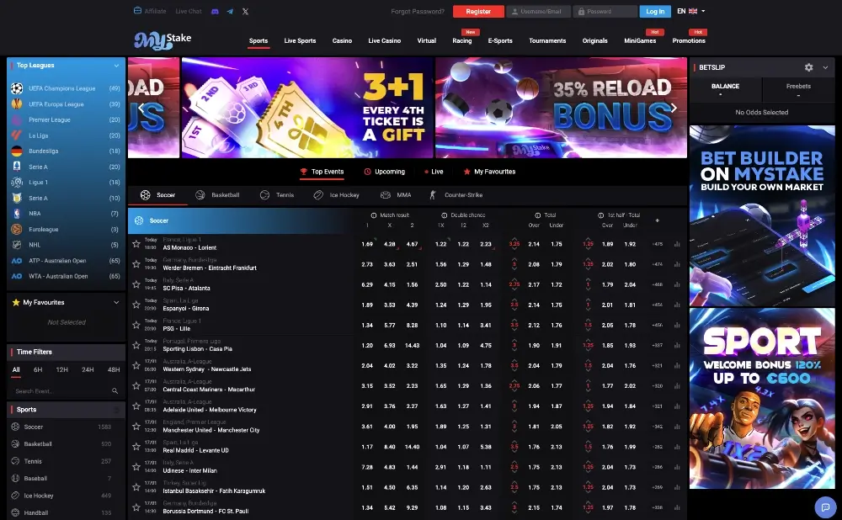Open the E-Sports menu item
This screenshot has height=520, width=842.
click(x=502, y=40)
